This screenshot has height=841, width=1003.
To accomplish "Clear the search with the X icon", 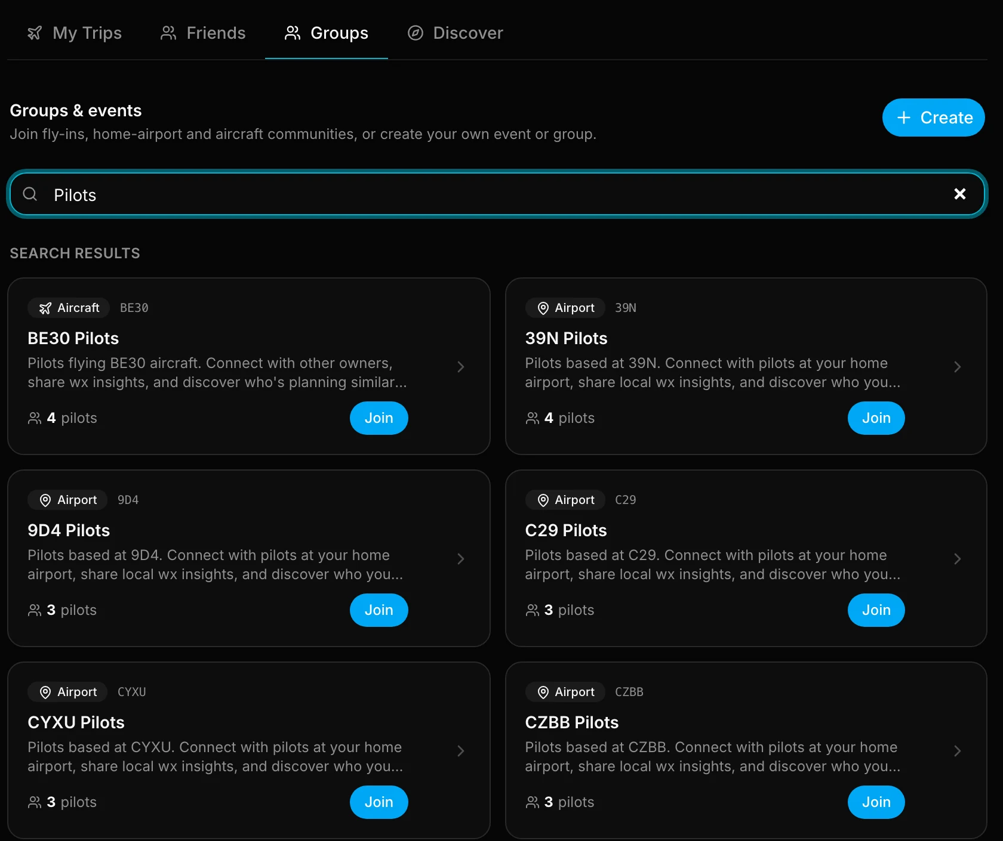I will click(959, 194).
